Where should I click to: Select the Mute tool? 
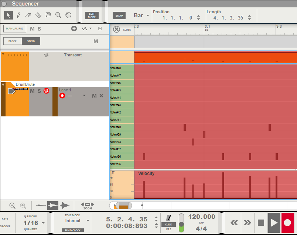tap(48, 15)
